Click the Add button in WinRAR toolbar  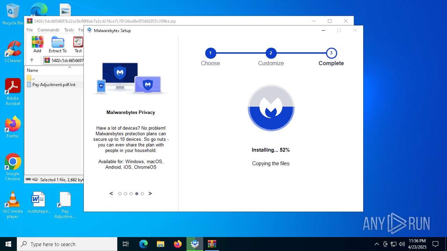point(37,44)
